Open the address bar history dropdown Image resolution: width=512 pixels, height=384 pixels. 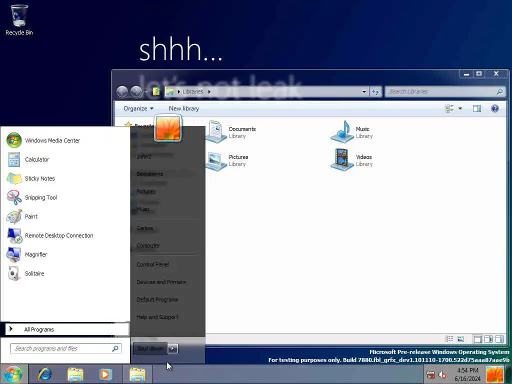pos(364,92)
